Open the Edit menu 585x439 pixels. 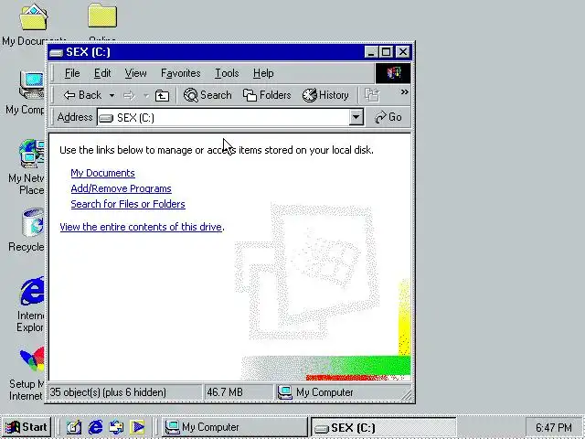(102, 73)
